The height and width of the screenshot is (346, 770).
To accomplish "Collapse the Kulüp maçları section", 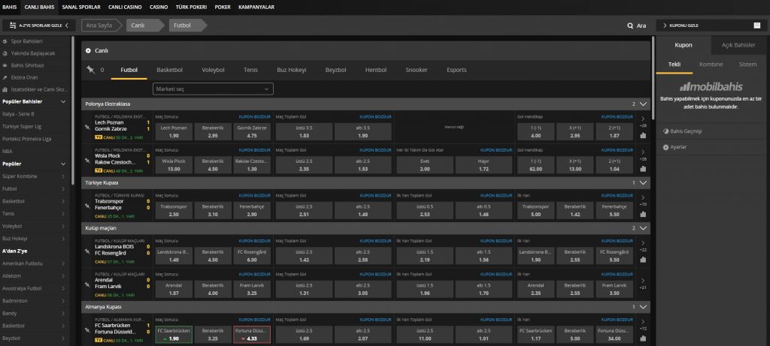I will (644, 228).
